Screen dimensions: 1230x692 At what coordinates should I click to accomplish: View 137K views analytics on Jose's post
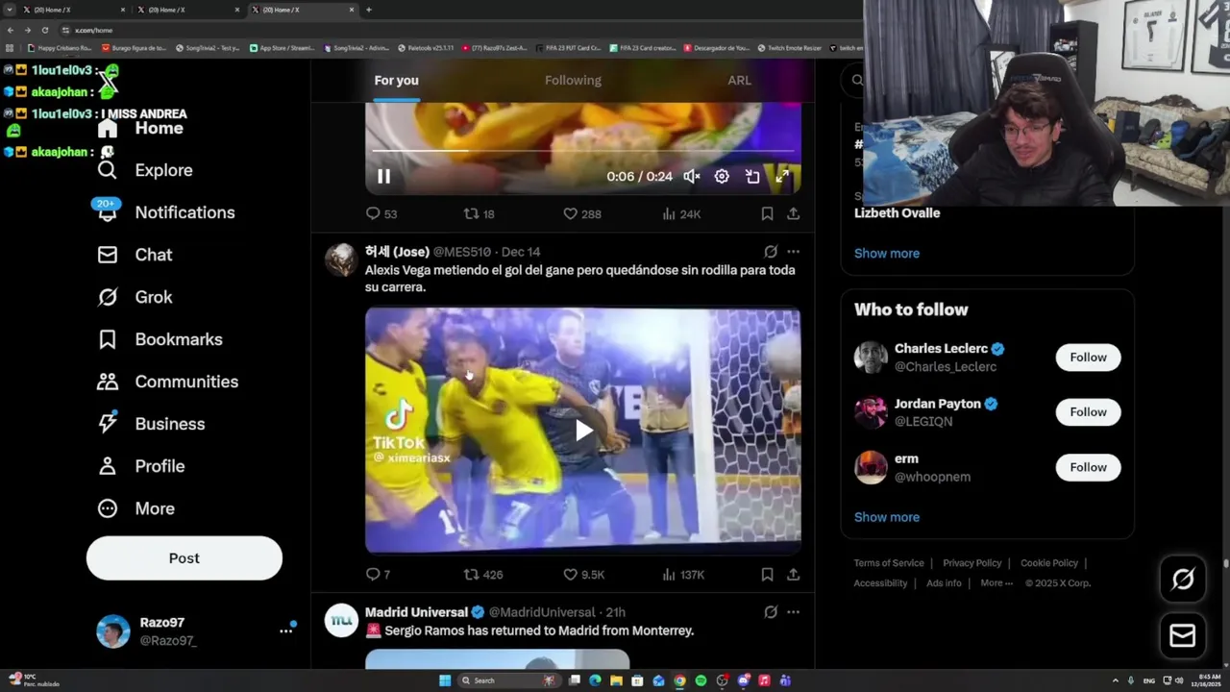(x=683, y=575)
